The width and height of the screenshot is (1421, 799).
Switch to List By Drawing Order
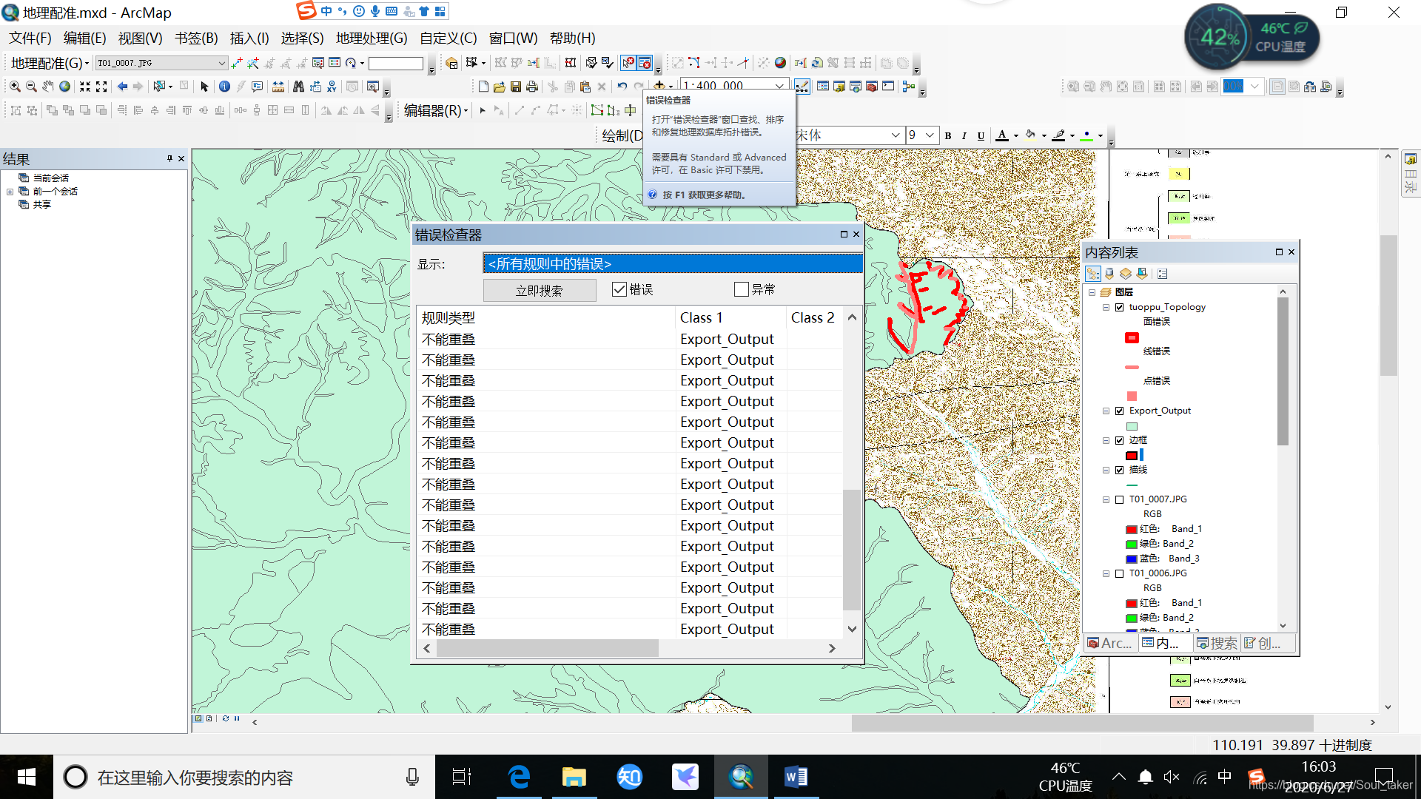(x=1093, y=274)
